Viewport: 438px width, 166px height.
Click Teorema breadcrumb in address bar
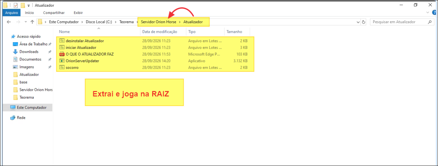127,22
